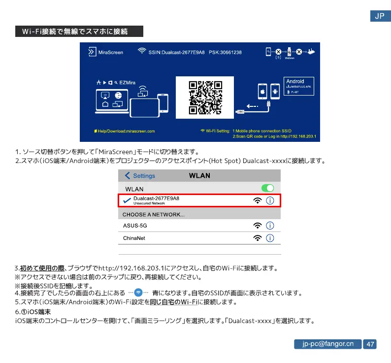The height and width of the screenshot is (363, 391).
Task: Open info for ASUS-5G network
Action: (270, 226)
